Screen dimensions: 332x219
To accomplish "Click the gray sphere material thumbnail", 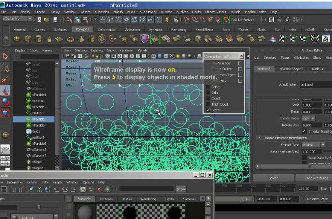I will [x=85, y=211].
